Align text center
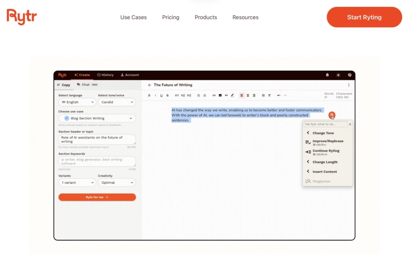The height and width of the screenshot is (266, 409). coord(248,95)
